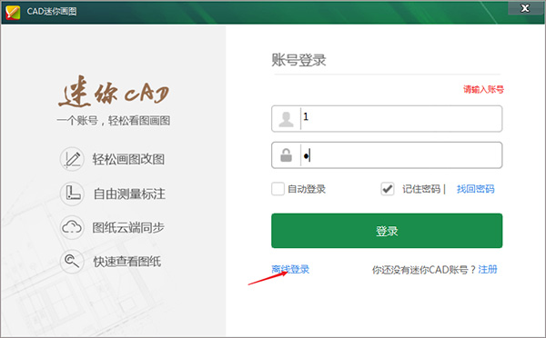Click the 你还没有迷你CAD账号？ text
The height and width of the screenshot is (338, 546).
coord(424,270)
